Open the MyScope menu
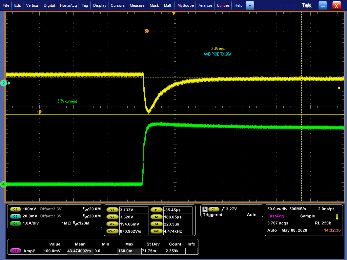Image resolution: width=347 pixels, height=260 pixels. (185, 5)
